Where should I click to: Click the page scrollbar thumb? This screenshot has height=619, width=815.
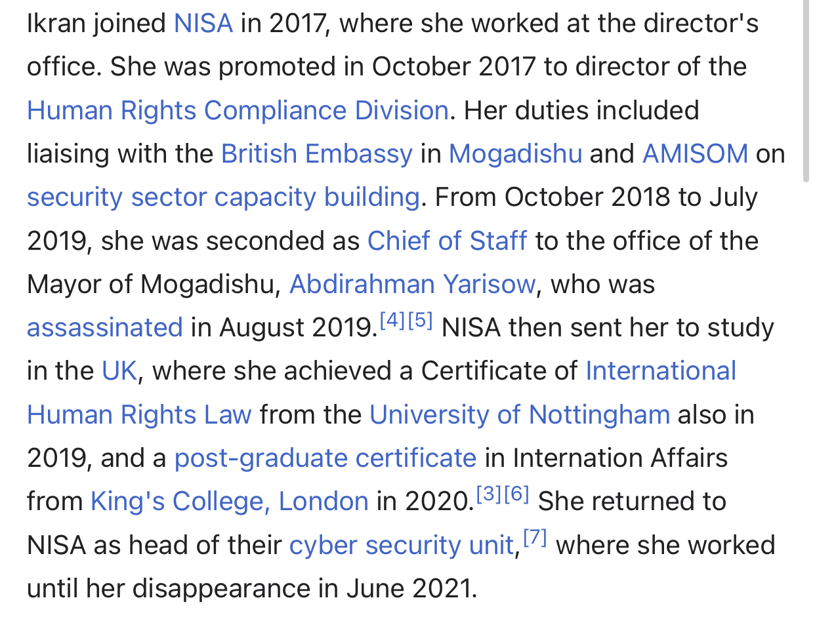tap(807, 92)
